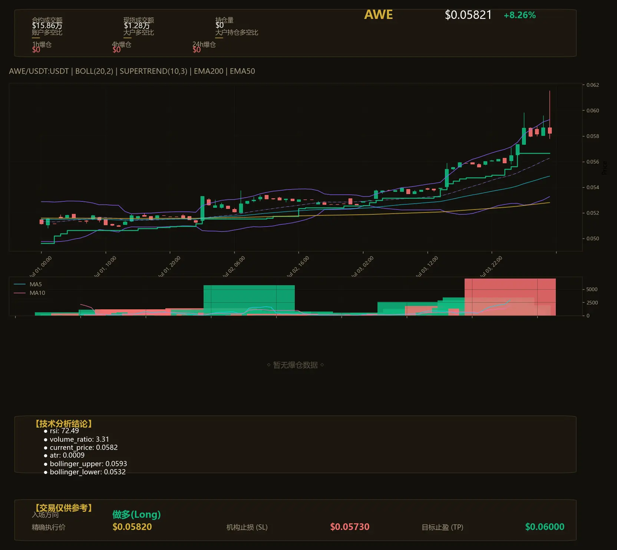The image size is (617, 550).
Task: Click the 0.056 price axis label
Action: click(x=593, y=162)
